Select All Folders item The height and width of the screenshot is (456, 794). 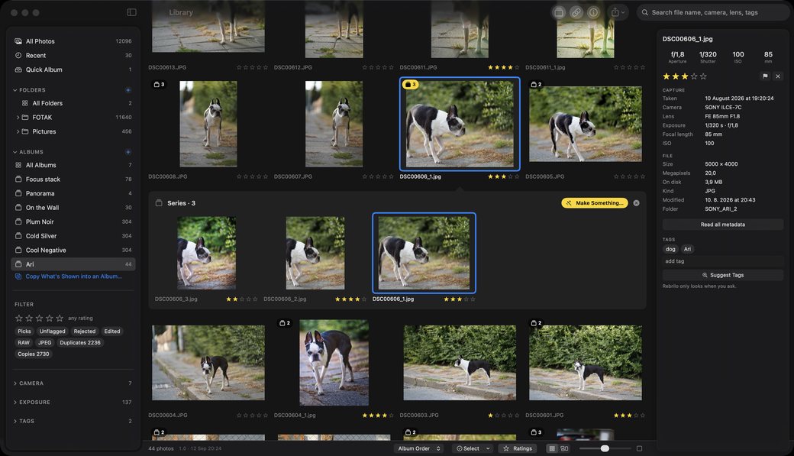(73, 103)
